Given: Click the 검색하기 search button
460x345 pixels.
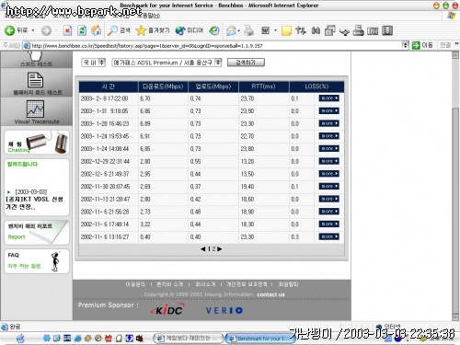Looking at the screenshot, I should [246, 63].
